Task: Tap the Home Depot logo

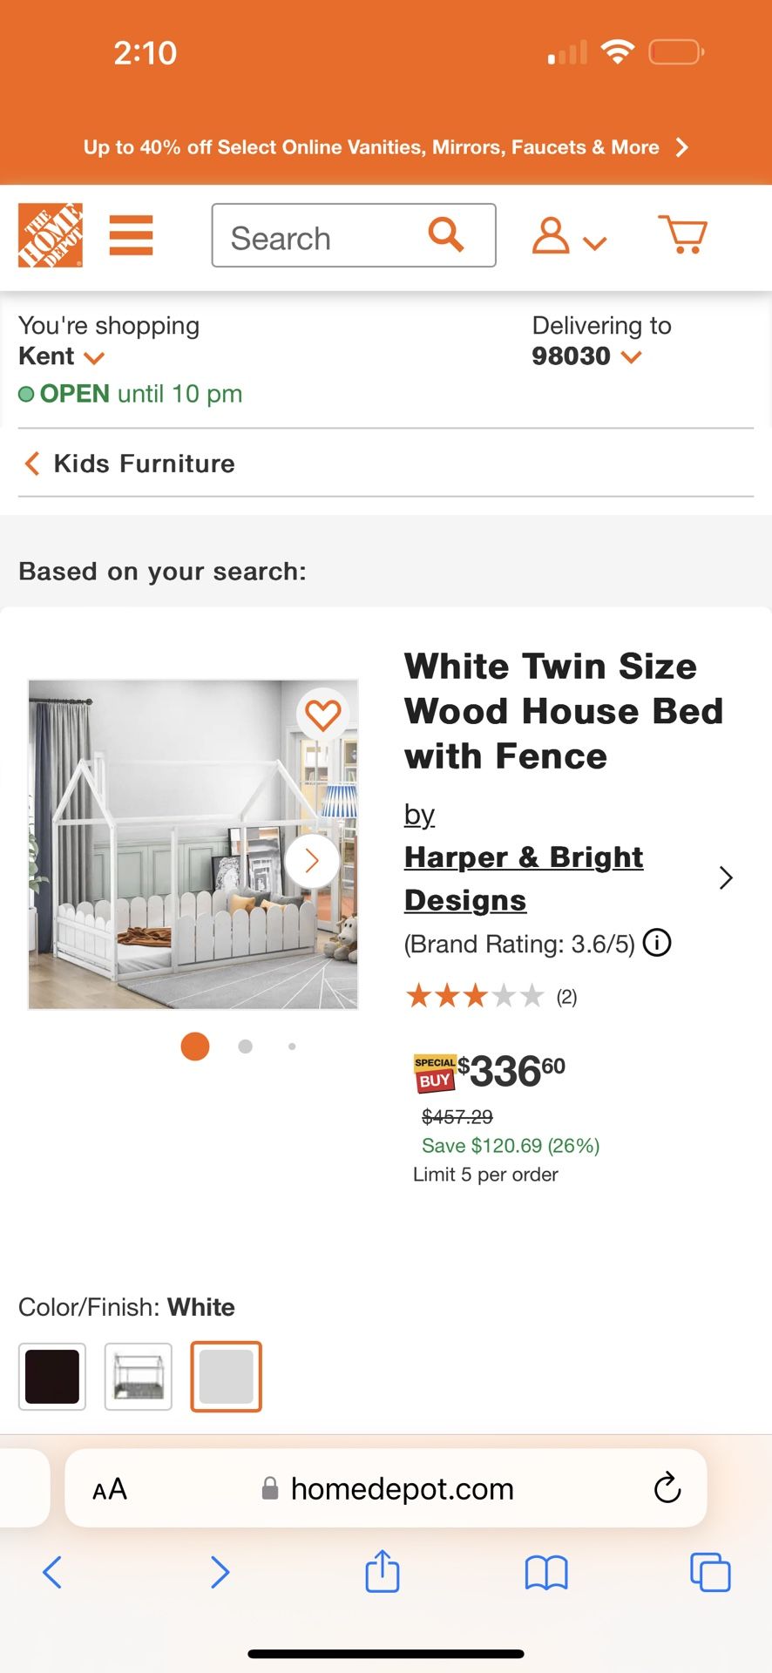Action: [x=51, y=235]
